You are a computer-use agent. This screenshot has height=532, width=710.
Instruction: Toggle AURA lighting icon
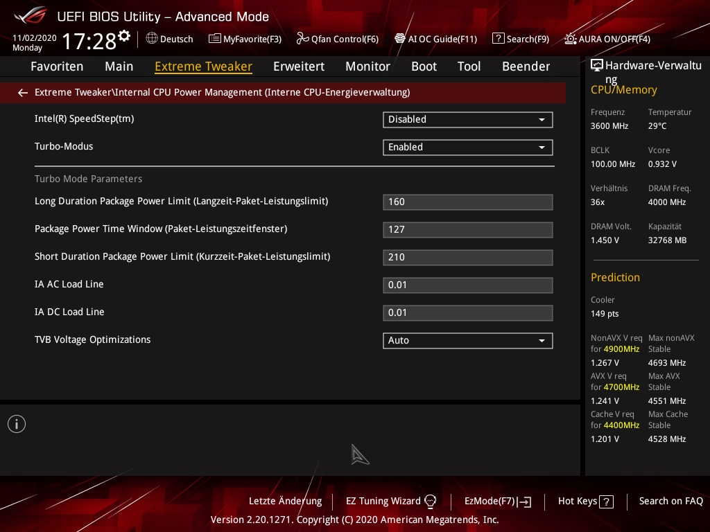(571, 39)
